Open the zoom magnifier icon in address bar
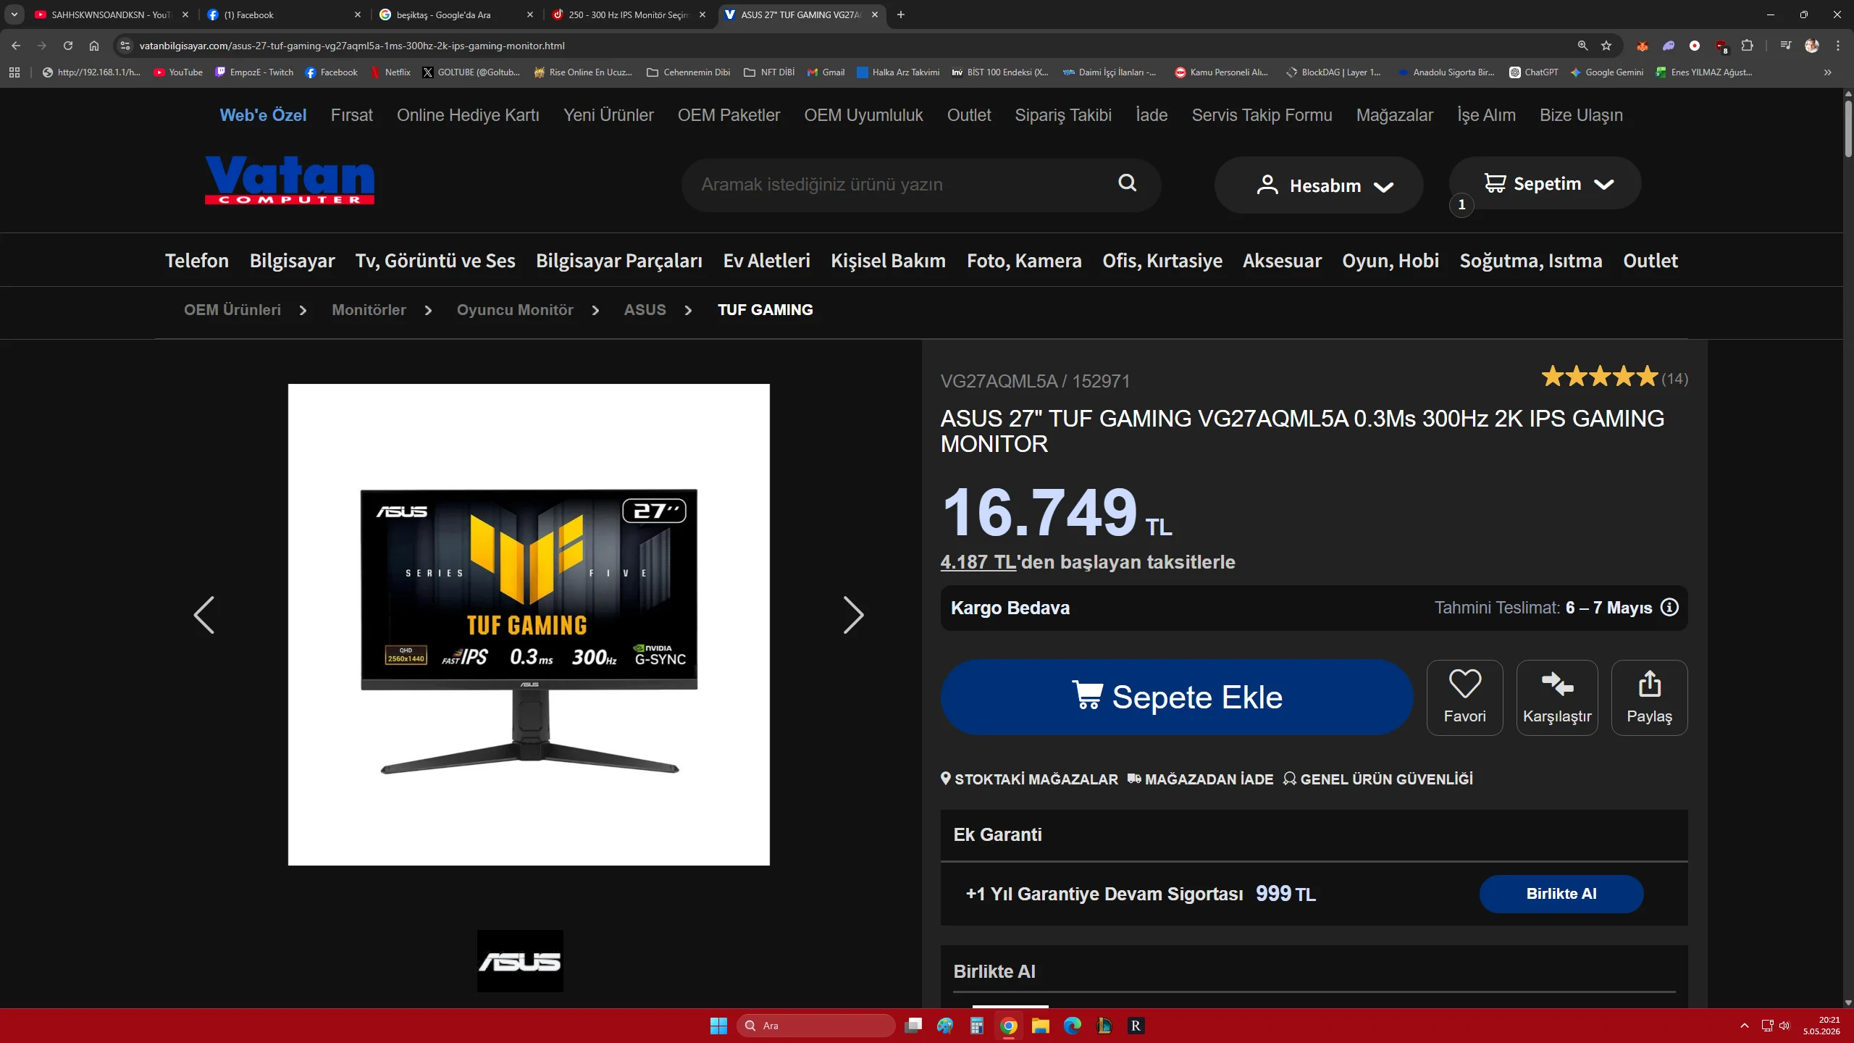The image size is (1854, 1043). [1583, 46]
